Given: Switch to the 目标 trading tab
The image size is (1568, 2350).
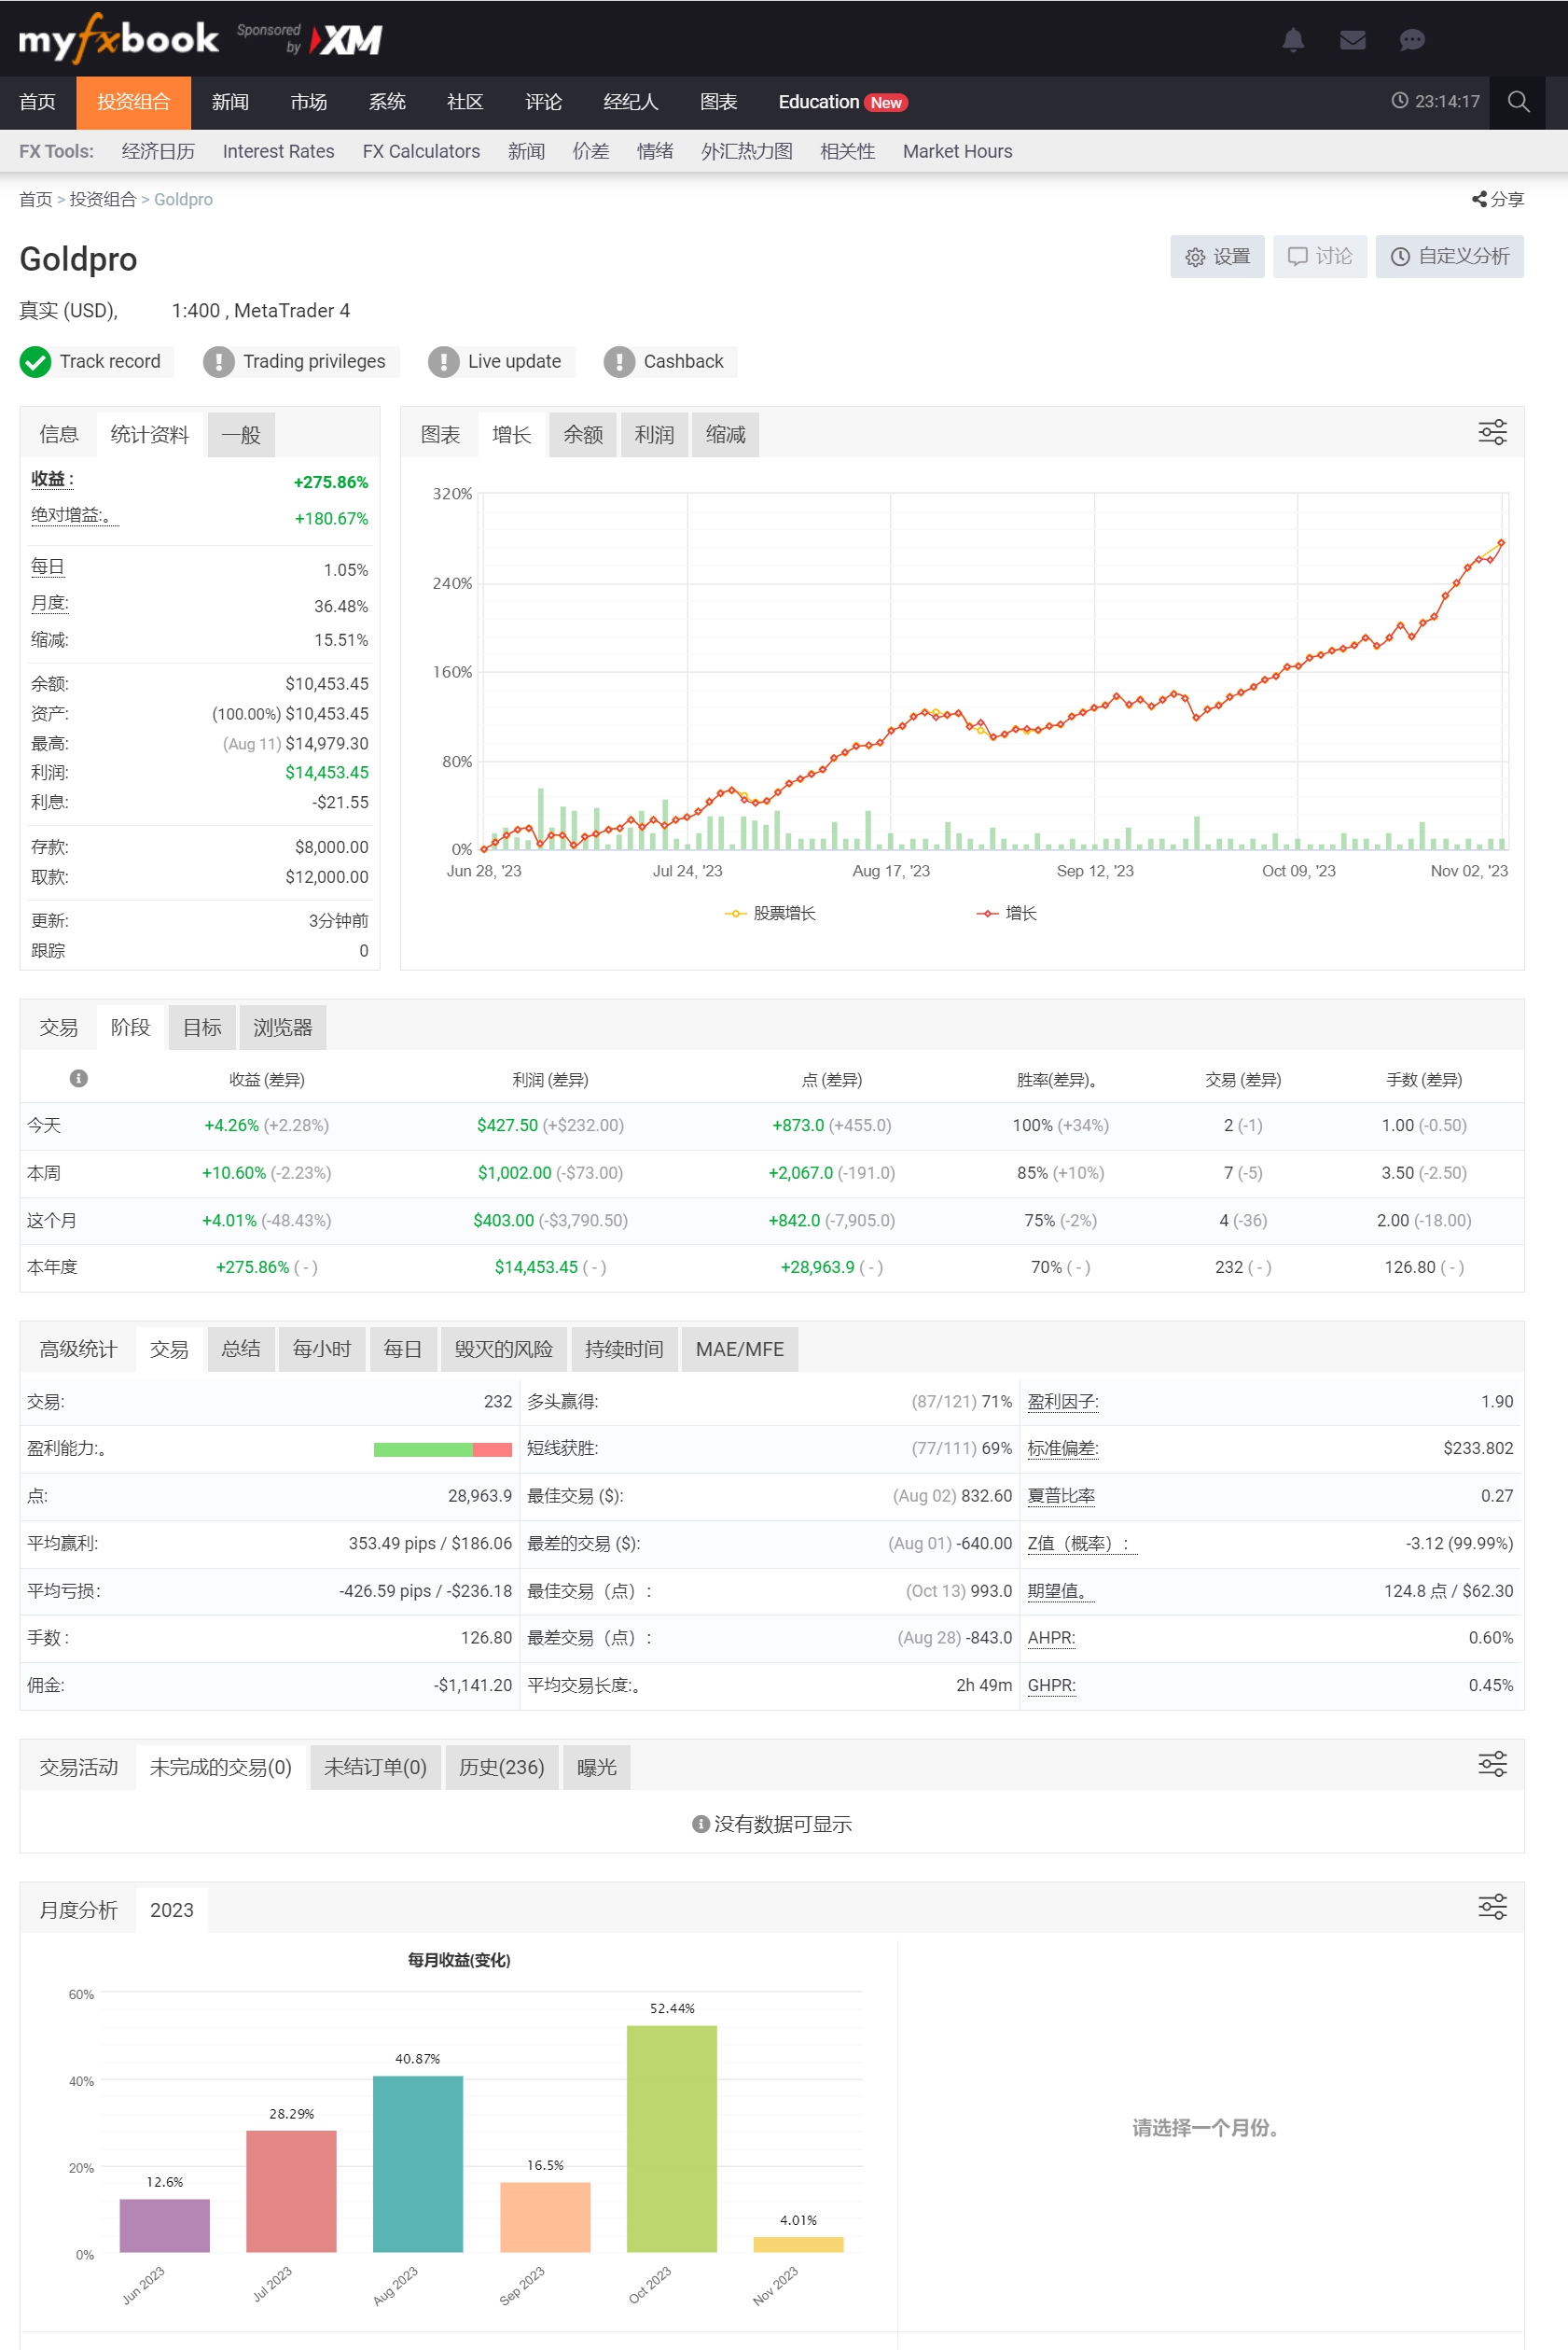Looking at the screenshot, I should tap(202, 1028).
